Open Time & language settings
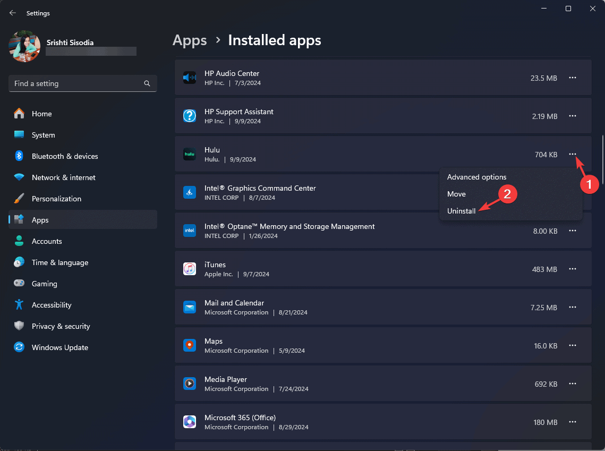This screenshot has width=605, height=451. (x=82, y=262)
